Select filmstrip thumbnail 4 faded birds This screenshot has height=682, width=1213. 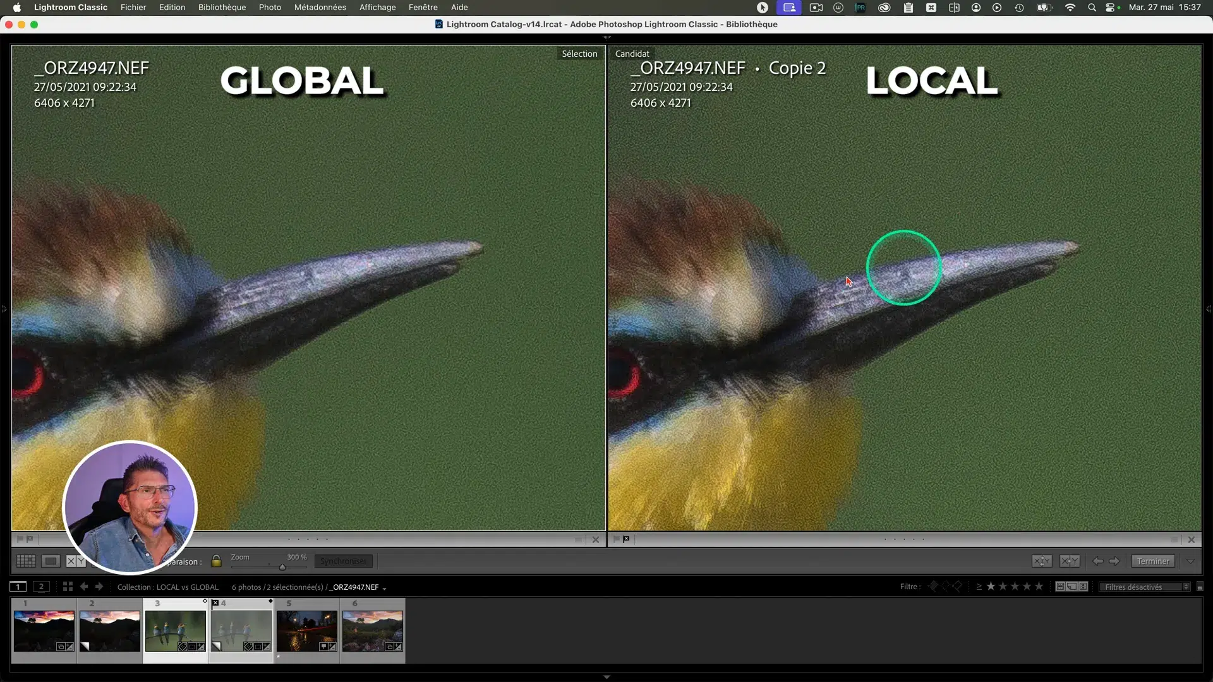241,631
